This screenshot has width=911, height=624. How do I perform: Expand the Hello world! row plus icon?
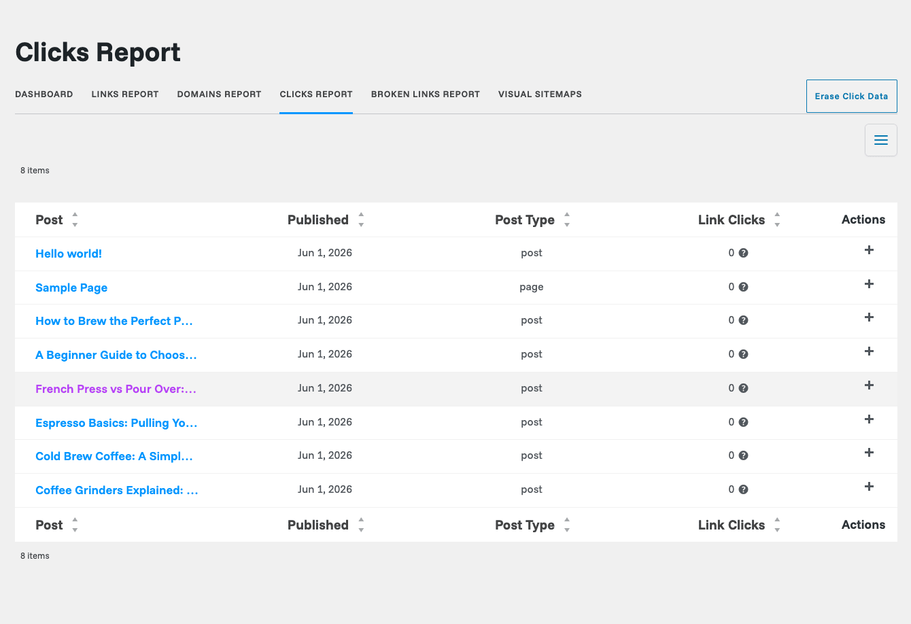tap(869, 250)
